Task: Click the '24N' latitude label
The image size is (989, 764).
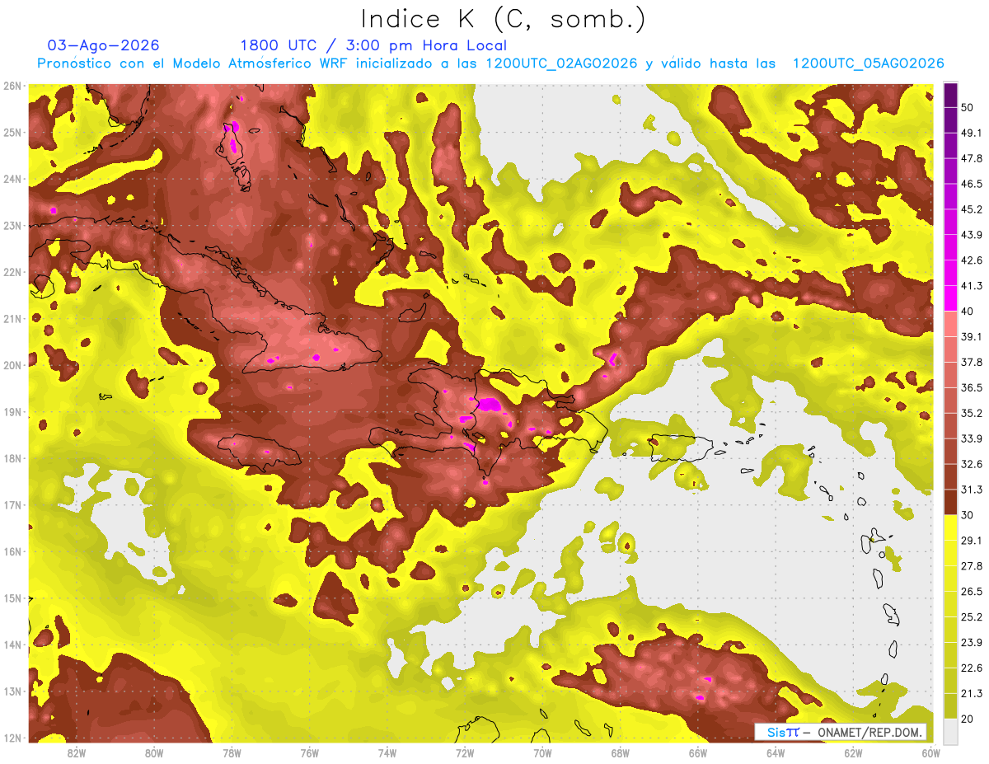Action: 12,179
